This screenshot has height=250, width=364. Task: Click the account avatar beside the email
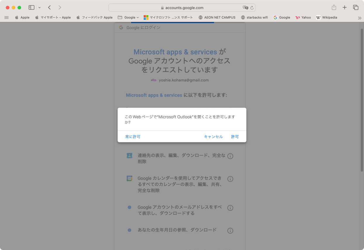(154, 80)
